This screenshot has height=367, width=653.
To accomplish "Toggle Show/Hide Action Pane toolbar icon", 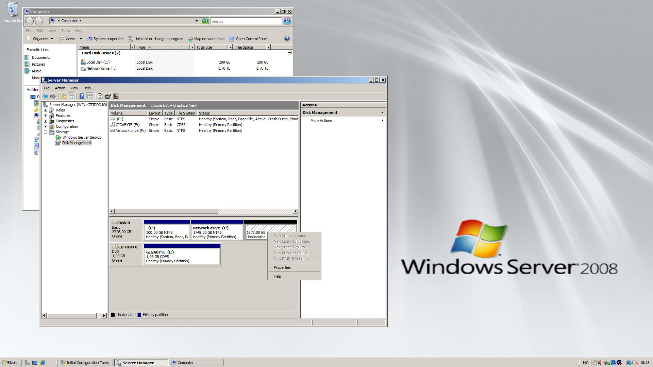I will (x=90, y=96).
